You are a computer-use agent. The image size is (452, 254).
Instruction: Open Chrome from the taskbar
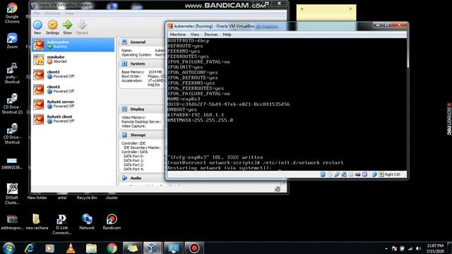pyautogui.click(x=112, y=248)
